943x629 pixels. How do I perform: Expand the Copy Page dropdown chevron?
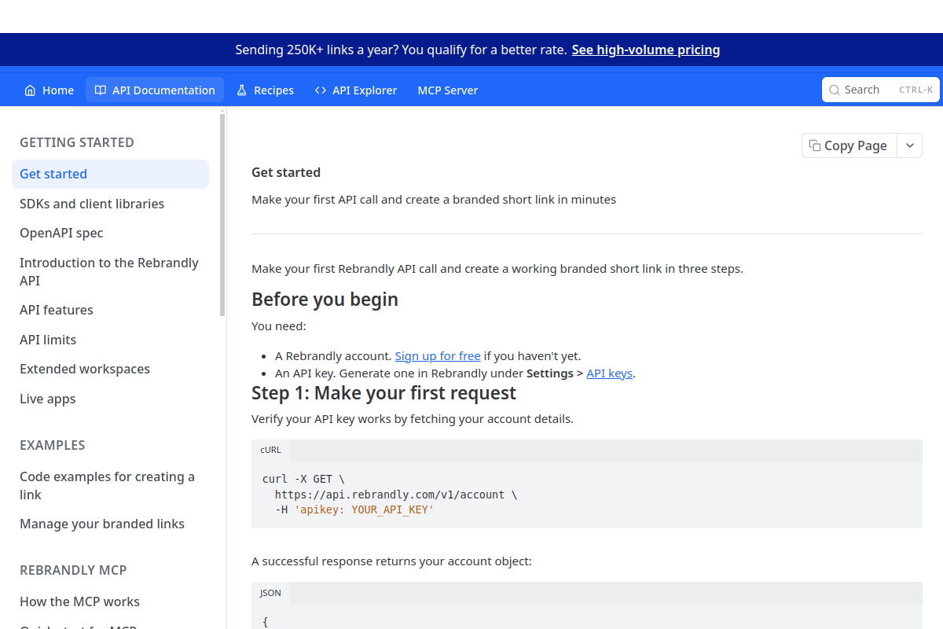[910, 145]
